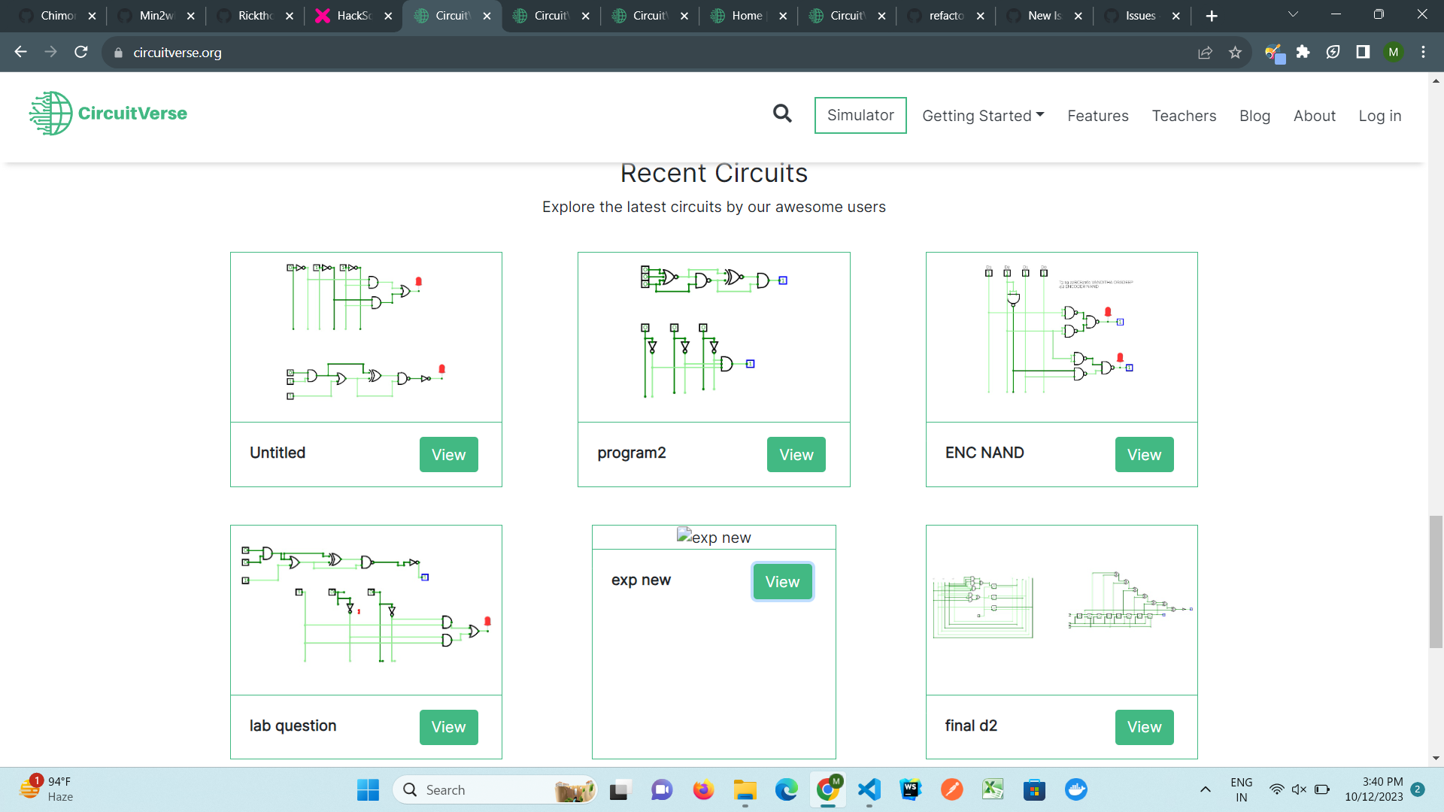This screenshot has width=1444, height=812.
Task: Open the CircuitVerse search icon
Action: pos(782,113)
